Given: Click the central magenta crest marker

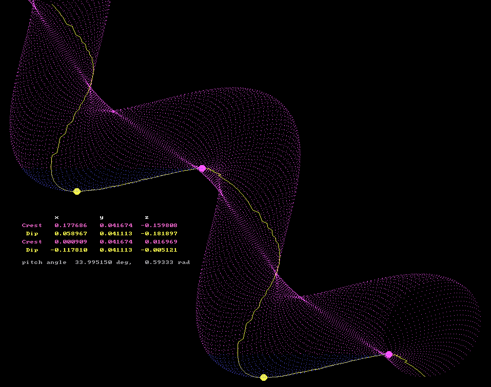Looking at the screenshot, I should (x=202, y=169).
